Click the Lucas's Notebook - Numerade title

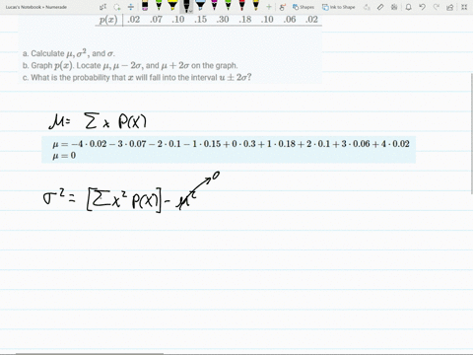click(x=36, y=7)
